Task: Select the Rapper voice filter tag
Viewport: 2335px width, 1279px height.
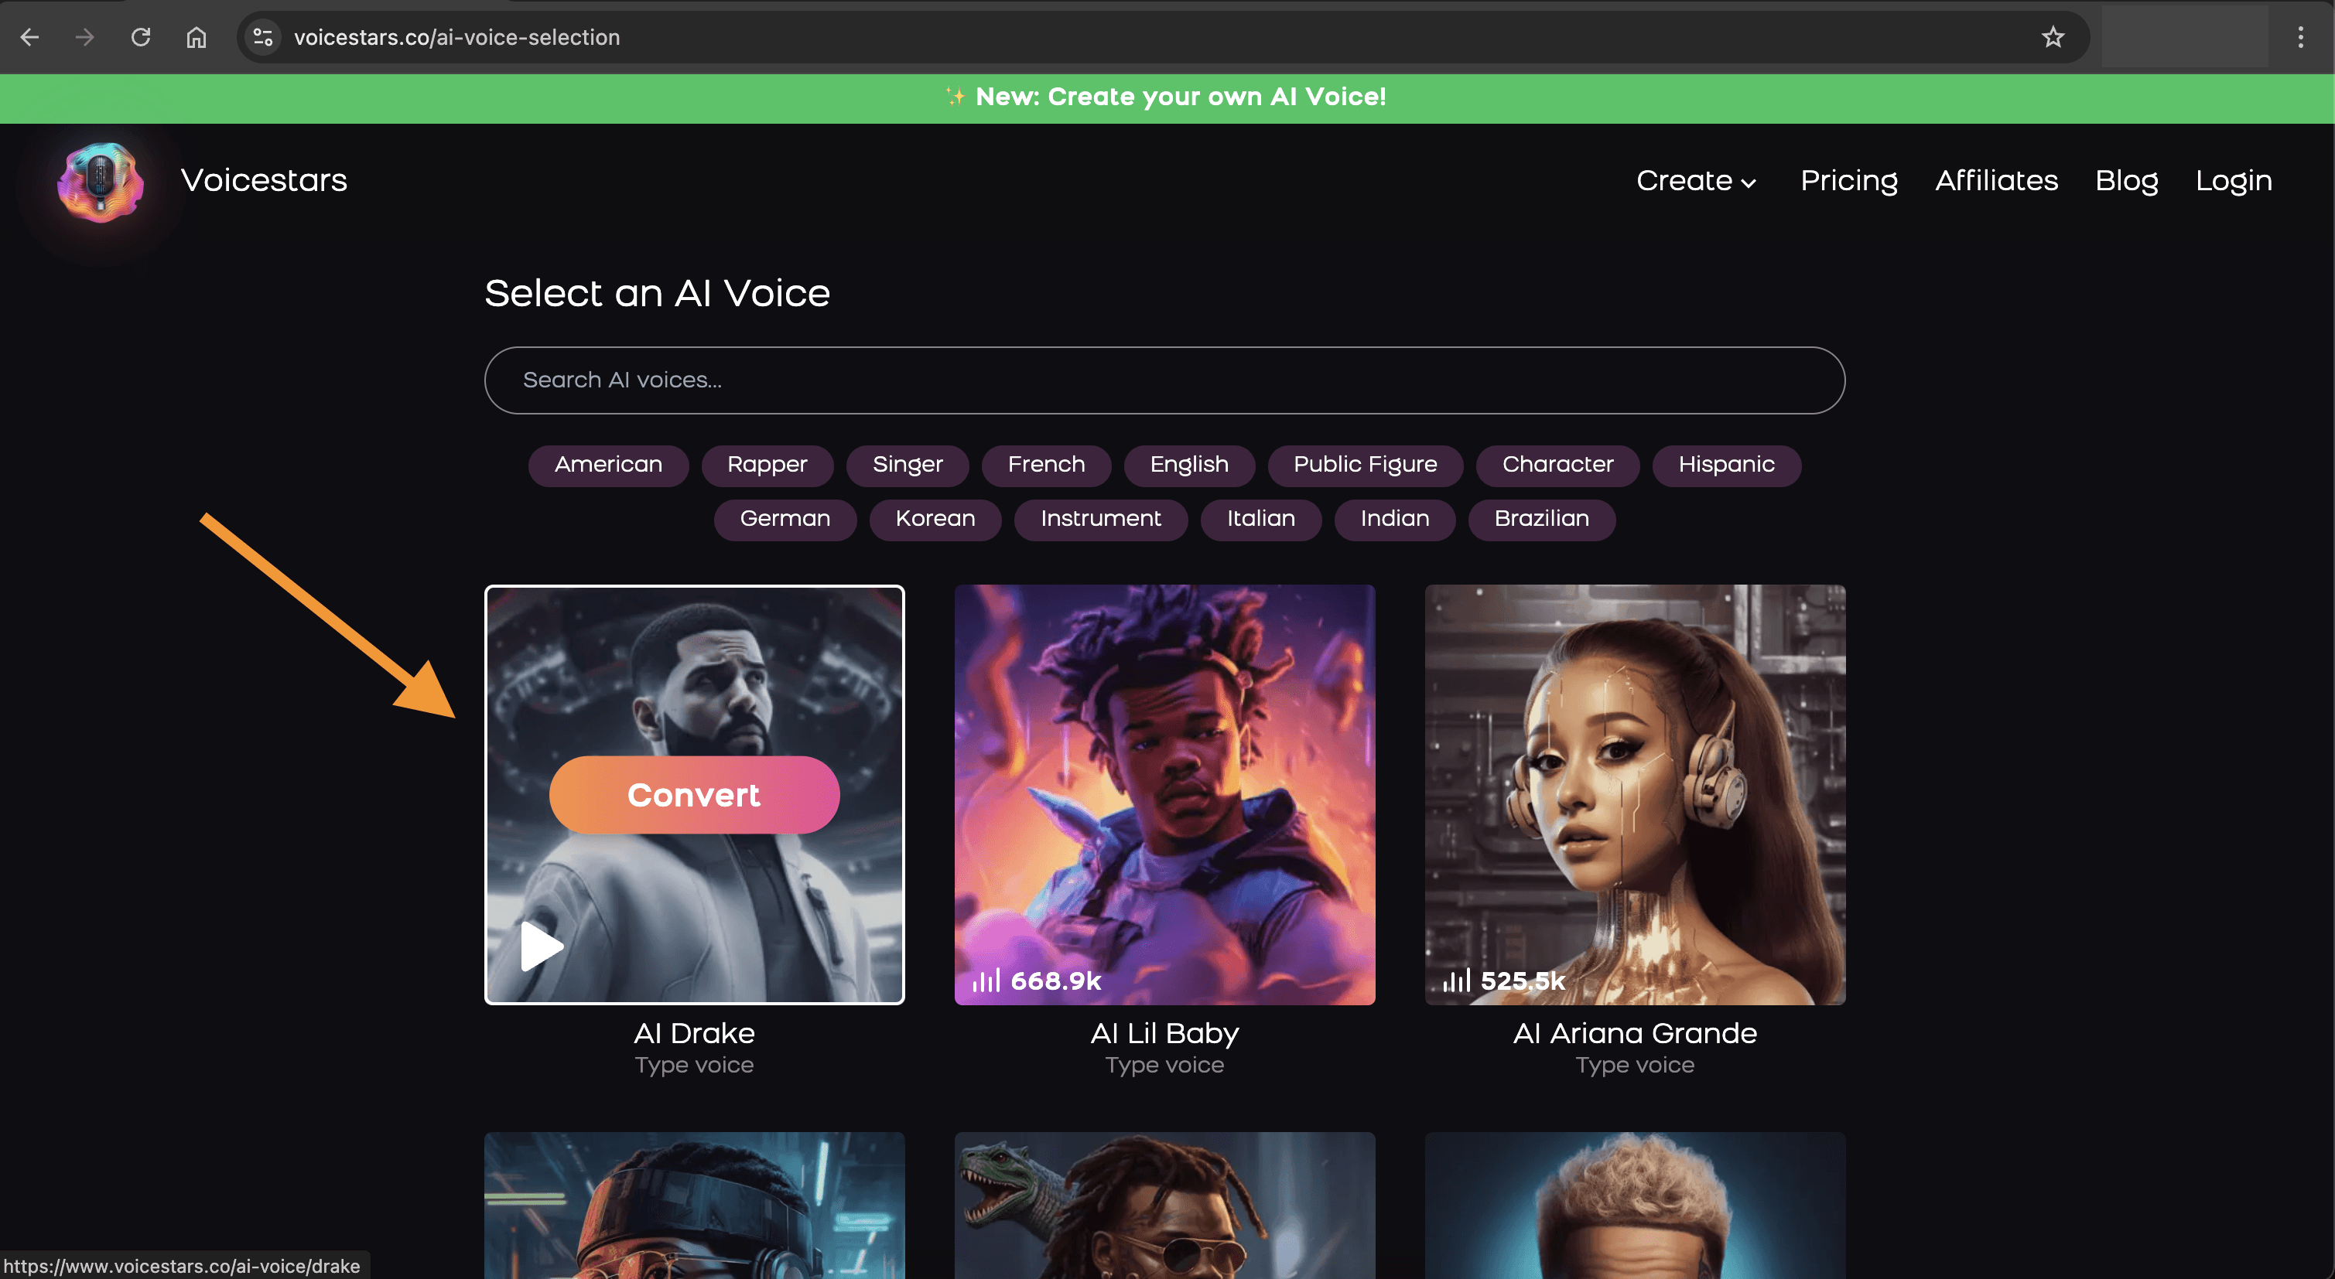Action: [768, 465]
